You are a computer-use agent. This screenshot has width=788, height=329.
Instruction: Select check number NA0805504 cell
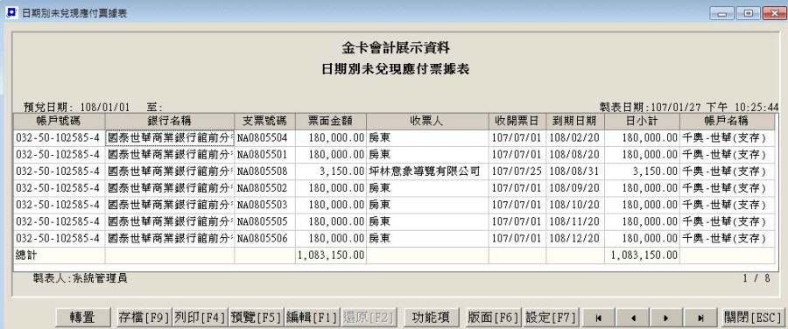coord(264,138)
